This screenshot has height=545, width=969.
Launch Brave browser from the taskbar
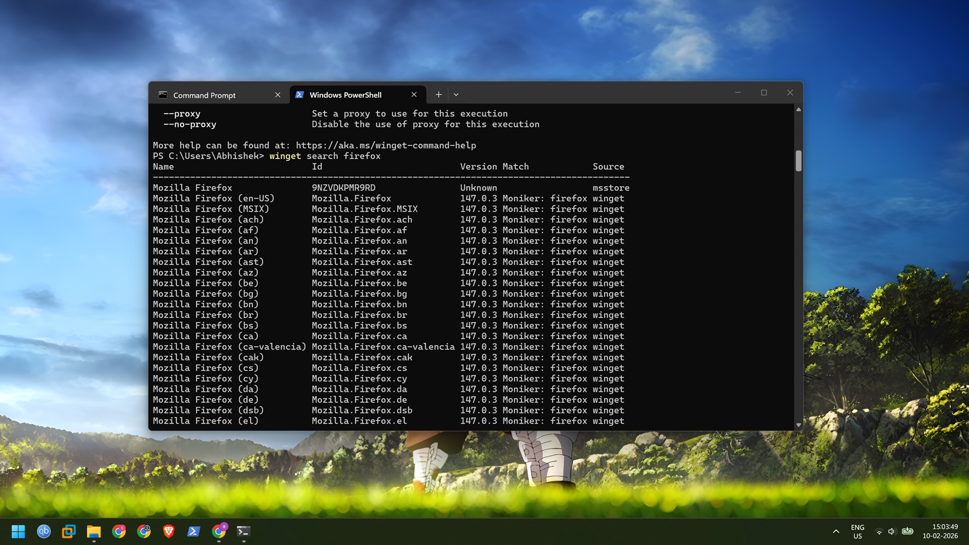tap(169, 531)
